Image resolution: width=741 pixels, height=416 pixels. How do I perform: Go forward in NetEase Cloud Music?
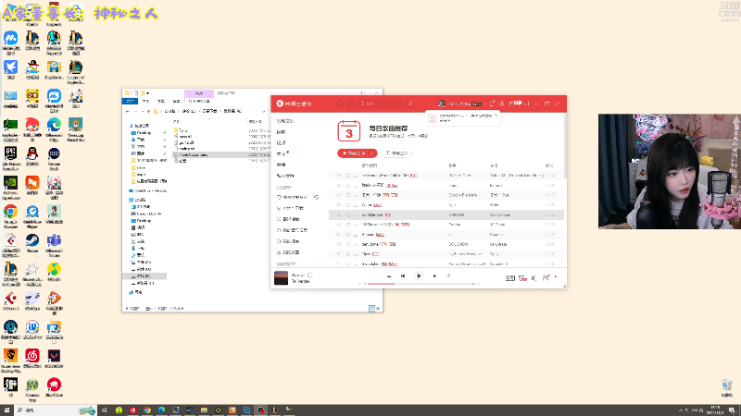click(x=350, y=104)
